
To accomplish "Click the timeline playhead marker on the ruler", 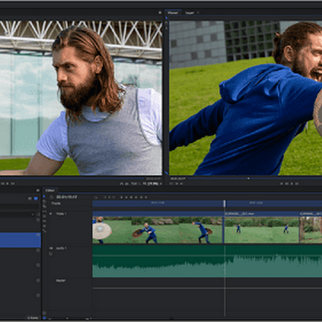I will coord(225,203).
